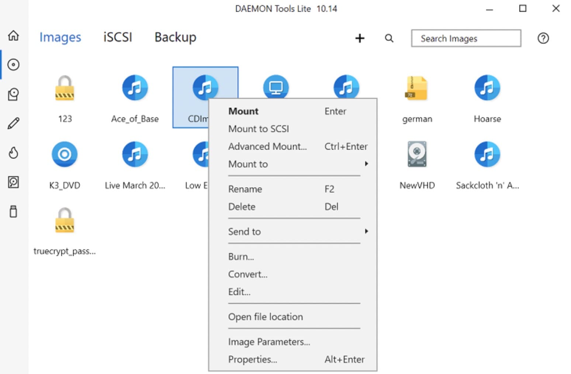Choose Delete in the context menu

click(293, 207)
